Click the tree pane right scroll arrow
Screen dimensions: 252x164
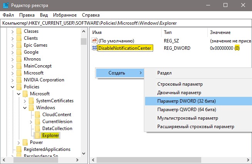[77, 160]
